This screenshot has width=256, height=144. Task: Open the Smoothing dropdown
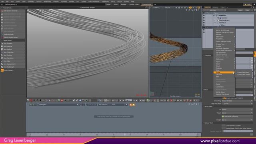pos(237,101)
